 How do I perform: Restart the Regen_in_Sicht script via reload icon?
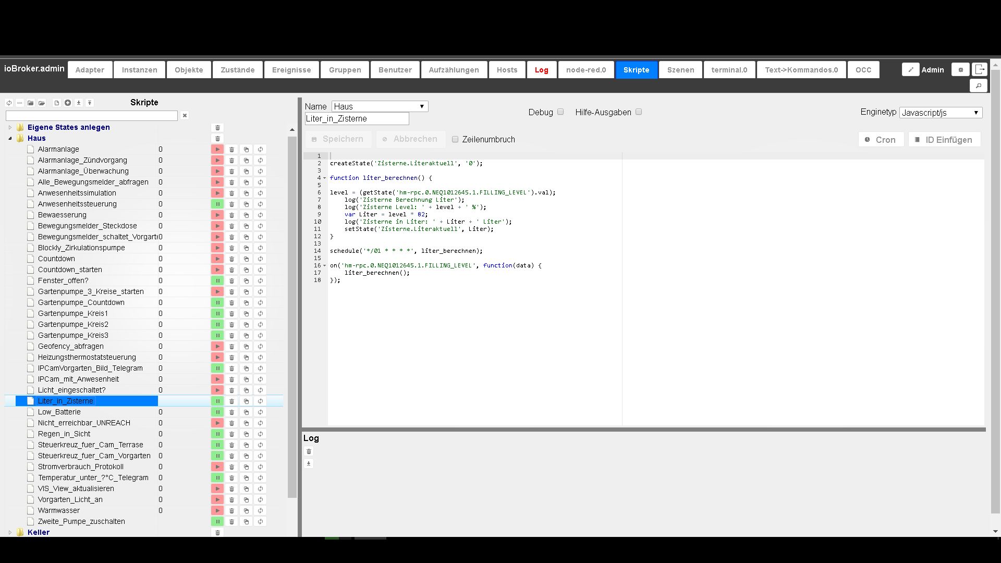(x=260, y=434)
